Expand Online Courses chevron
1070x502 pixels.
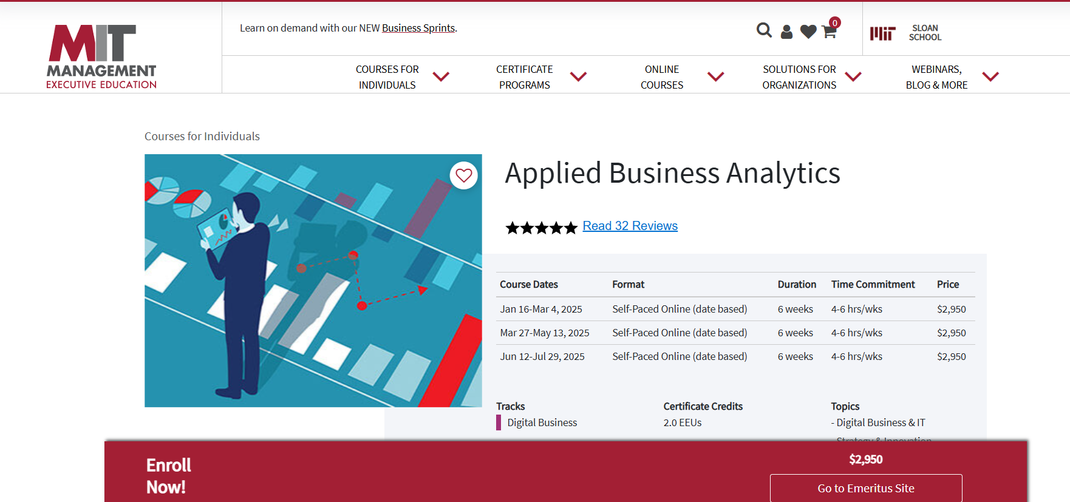(716, 76)
